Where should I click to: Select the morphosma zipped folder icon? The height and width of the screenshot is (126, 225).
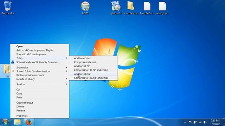coord(131,8)
